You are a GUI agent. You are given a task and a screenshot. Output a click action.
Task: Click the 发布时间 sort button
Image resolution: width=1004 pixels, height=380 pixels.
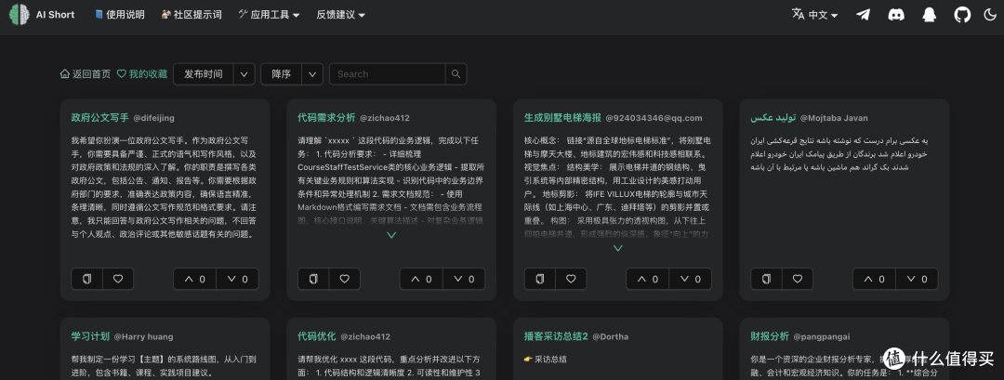[x=204, y=74]
